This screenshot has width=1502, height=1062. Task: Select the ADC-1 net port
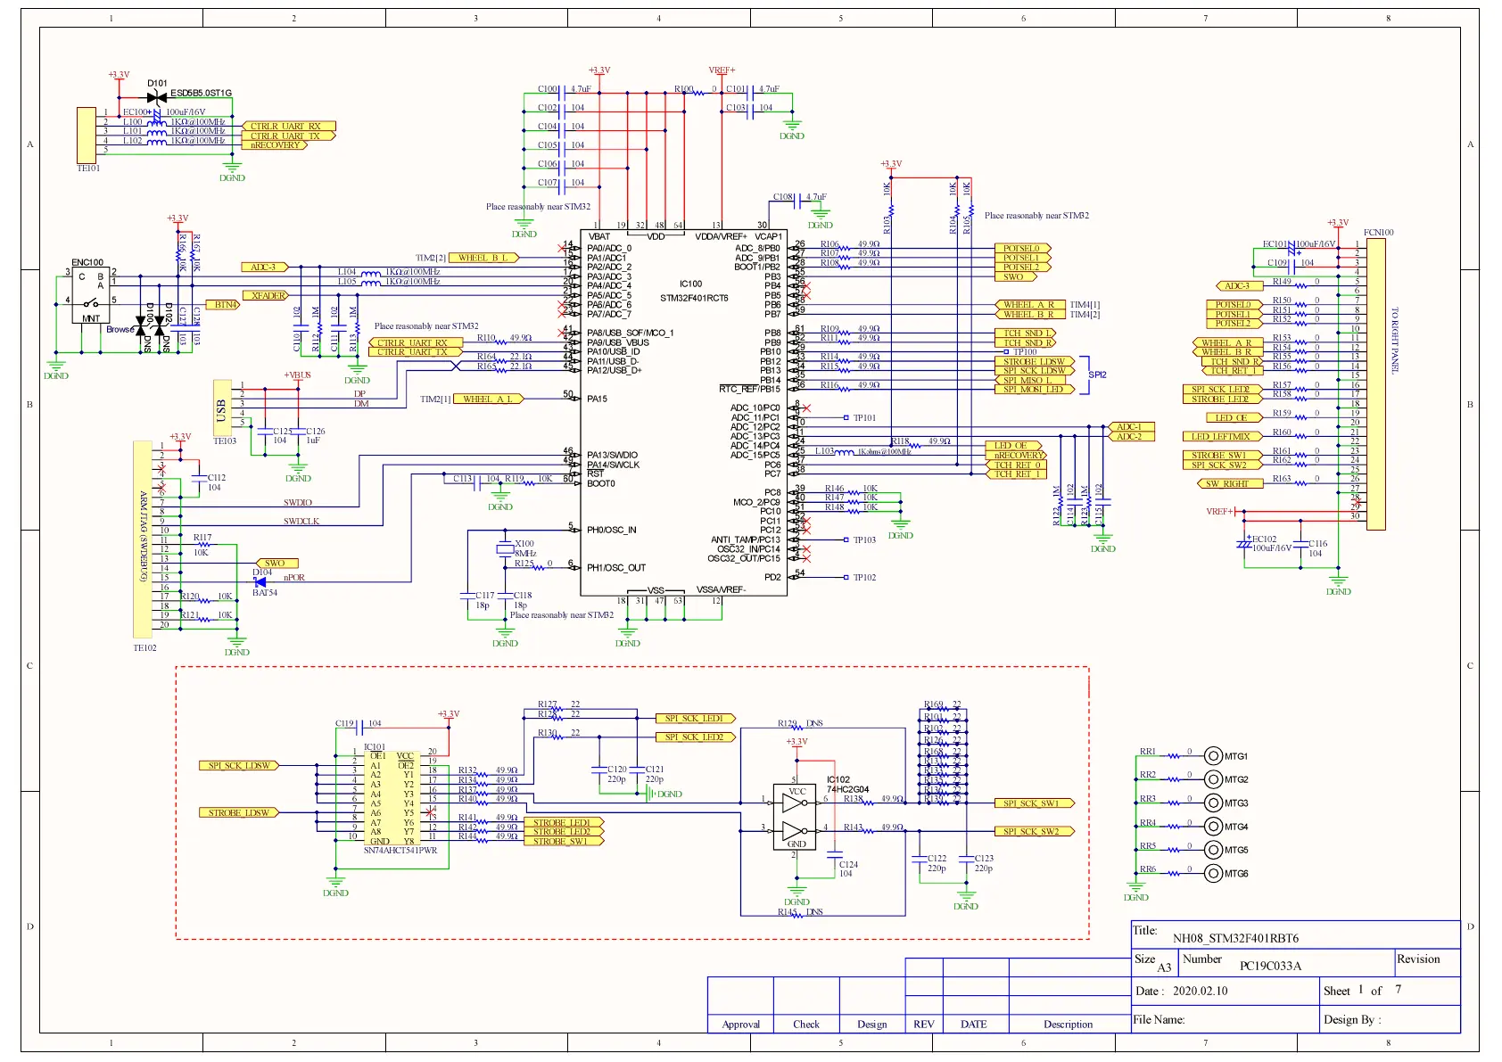[x=1130, y=426]
